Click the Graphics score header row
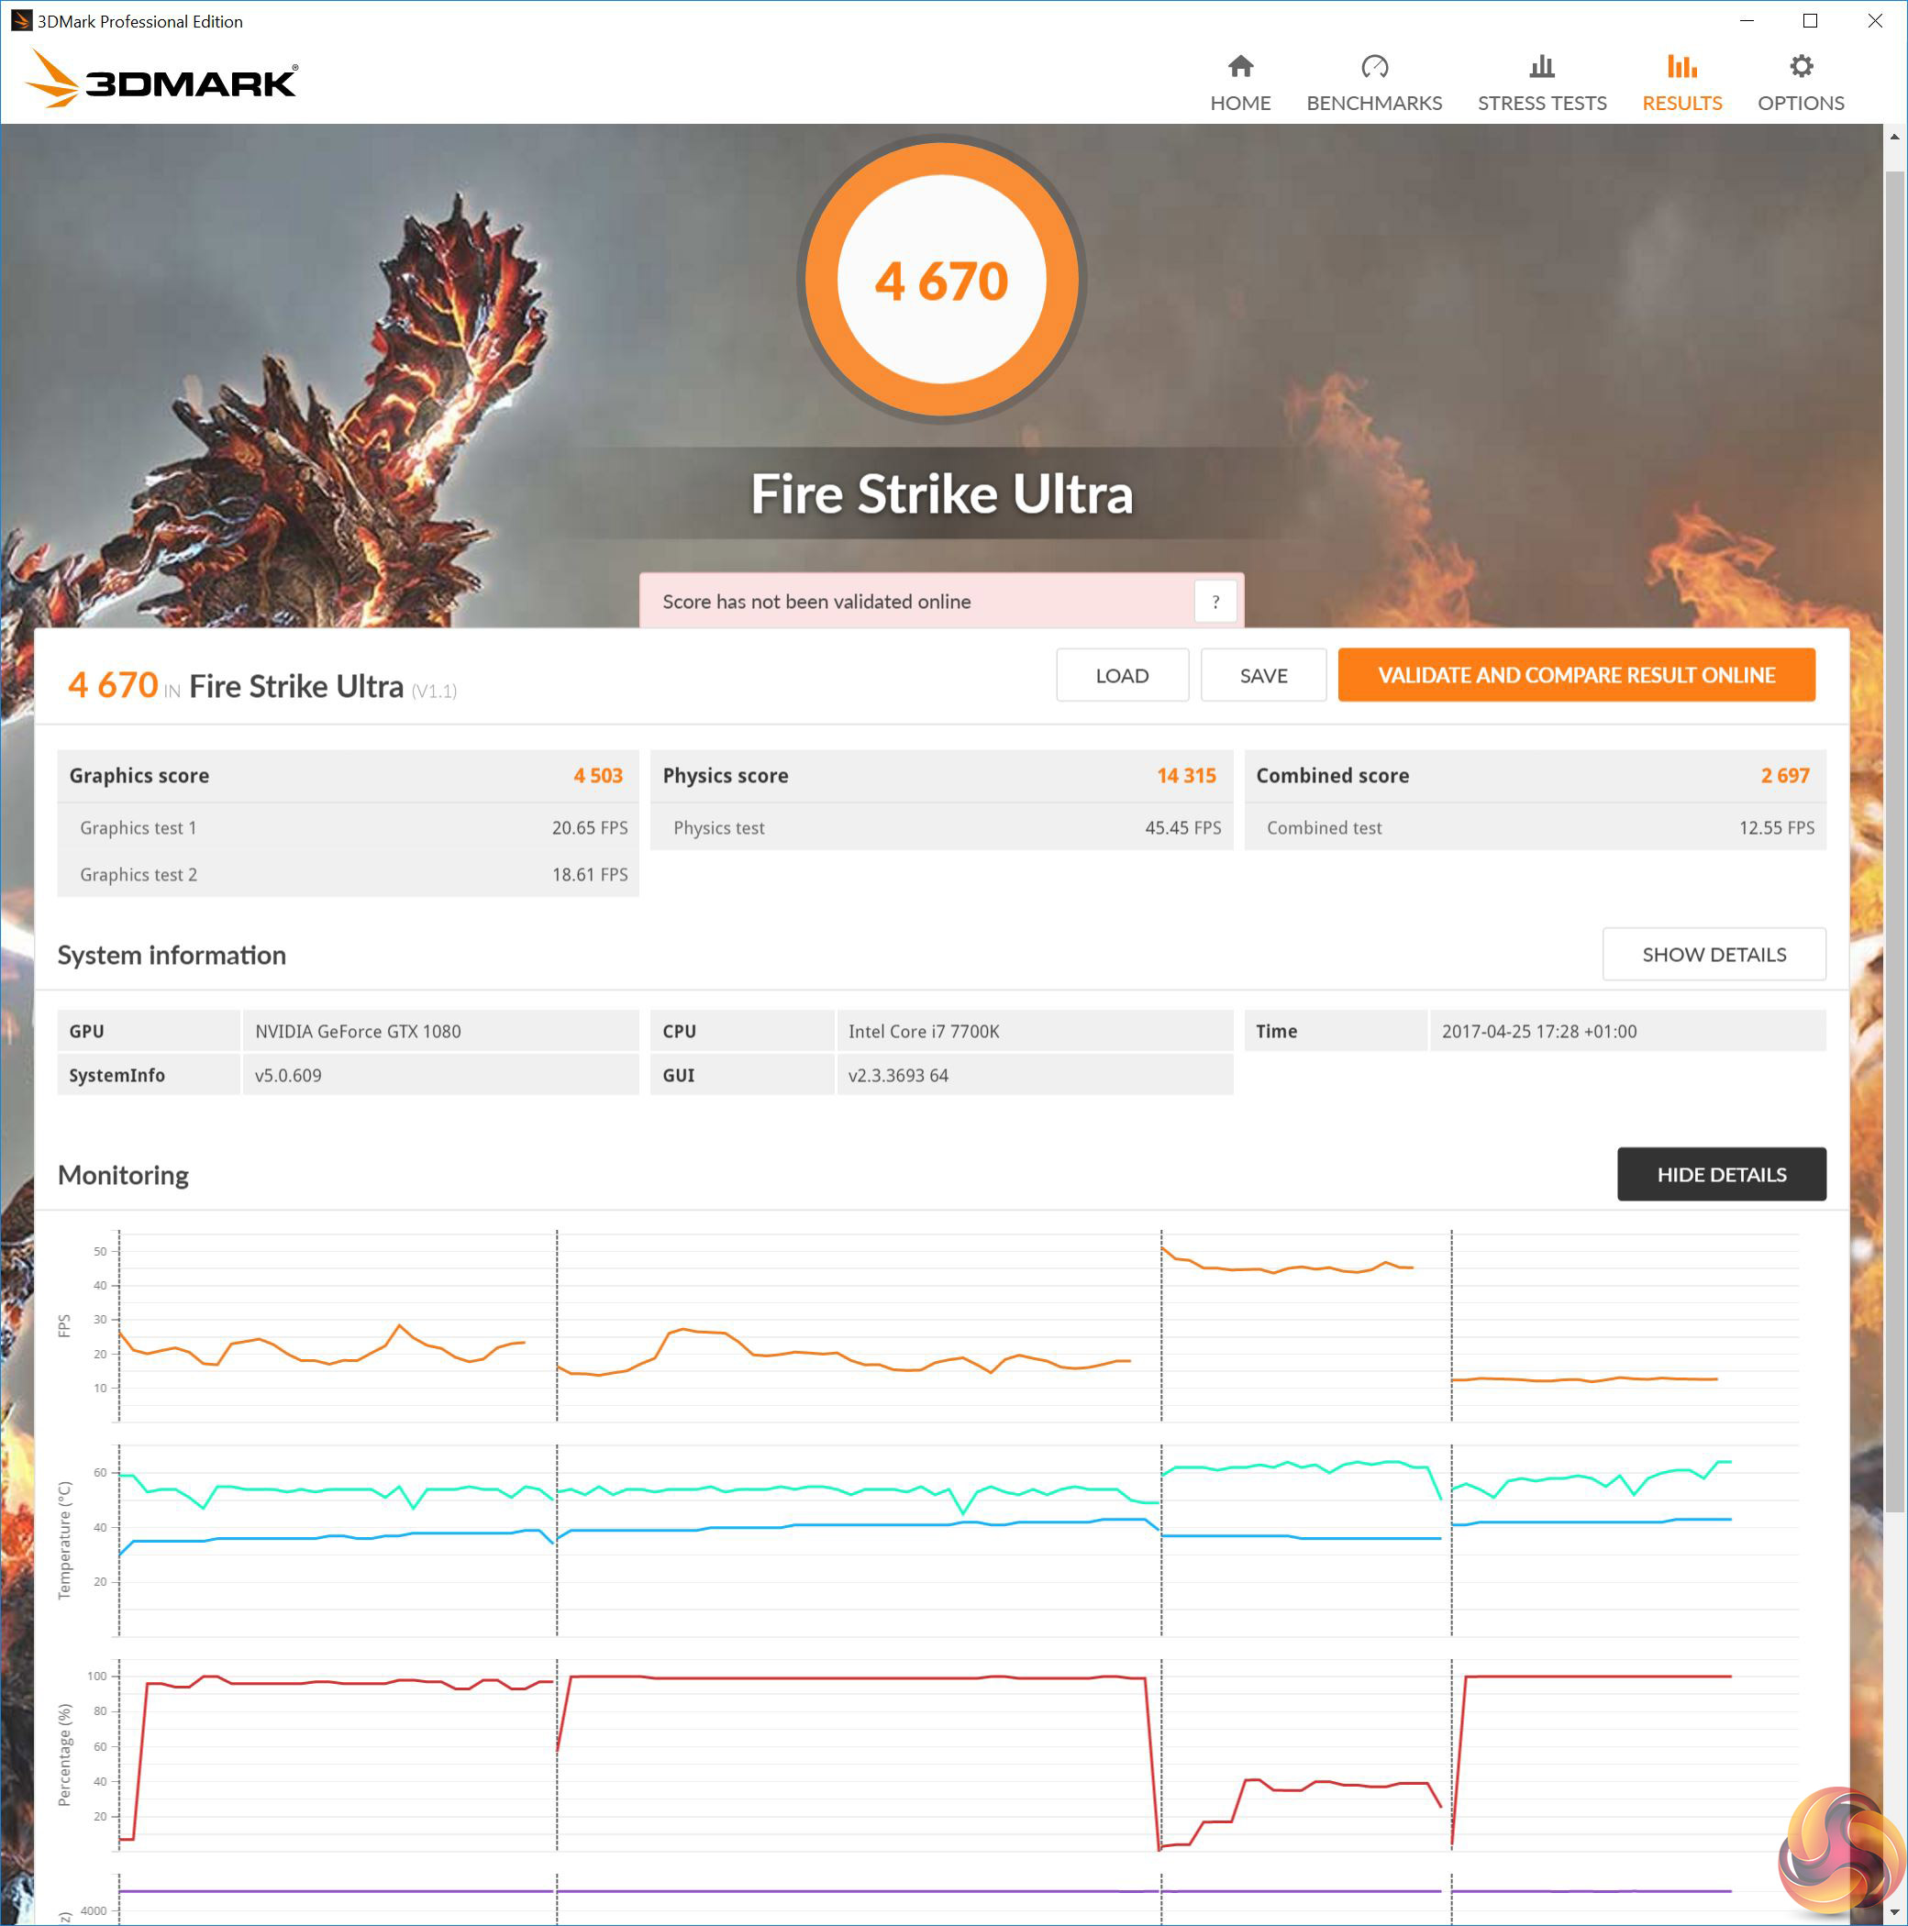This screenshot has height=1926, width=1908. pyautogui.click(x=347, y=776)
